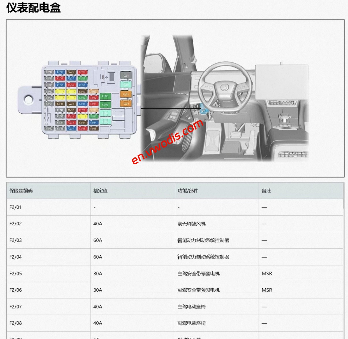This screenshot has height=339, width=348.
Task: Click the green F2/05 fuse block
Action: click(105, 96)
